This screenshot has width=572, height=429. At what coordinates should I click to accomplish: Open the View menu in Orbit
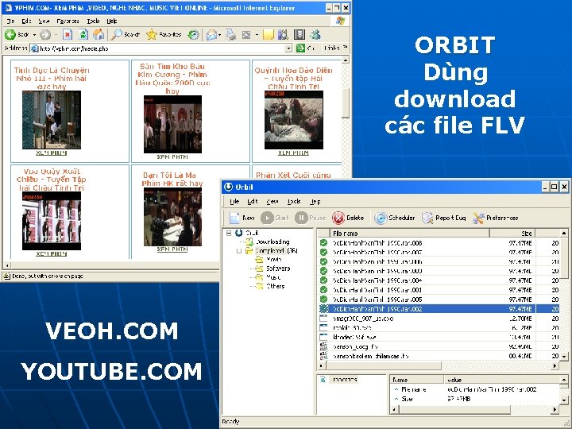pyautogui.click(x=272, y=201)
